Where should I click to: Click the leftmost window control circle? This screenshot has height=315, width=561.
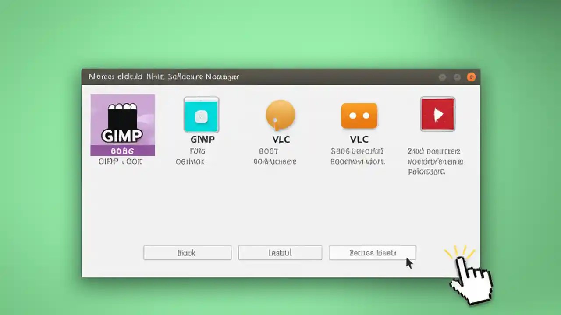pyautogui.click(x=442, y=77)
